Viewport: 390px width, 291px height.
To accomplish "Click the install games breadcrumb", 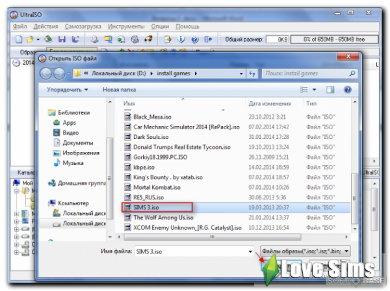I will [x=174, y=73].
